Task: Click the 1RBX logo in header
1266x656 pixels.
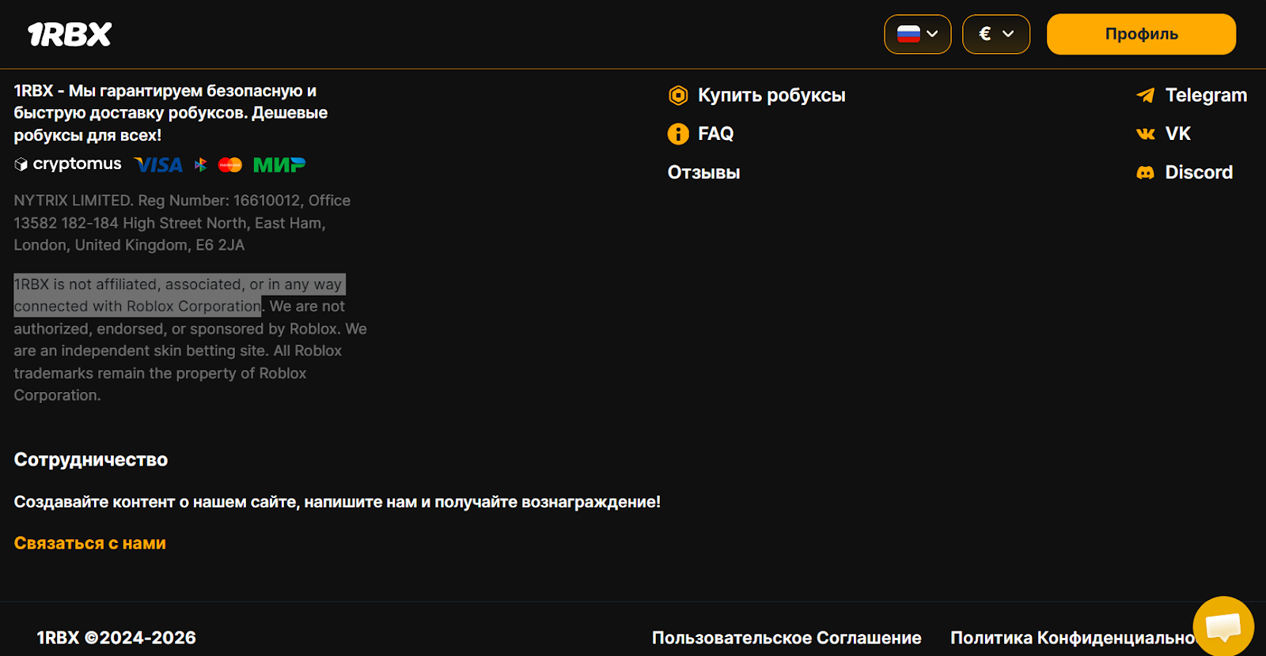Action: click(70, 34)
